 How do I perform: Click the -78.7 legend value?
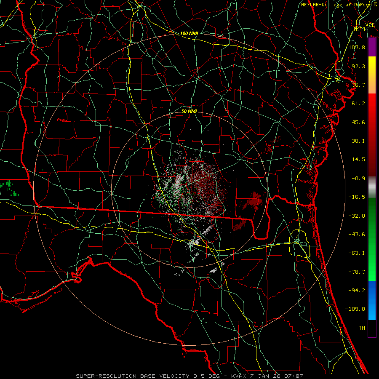click(357, 272)
